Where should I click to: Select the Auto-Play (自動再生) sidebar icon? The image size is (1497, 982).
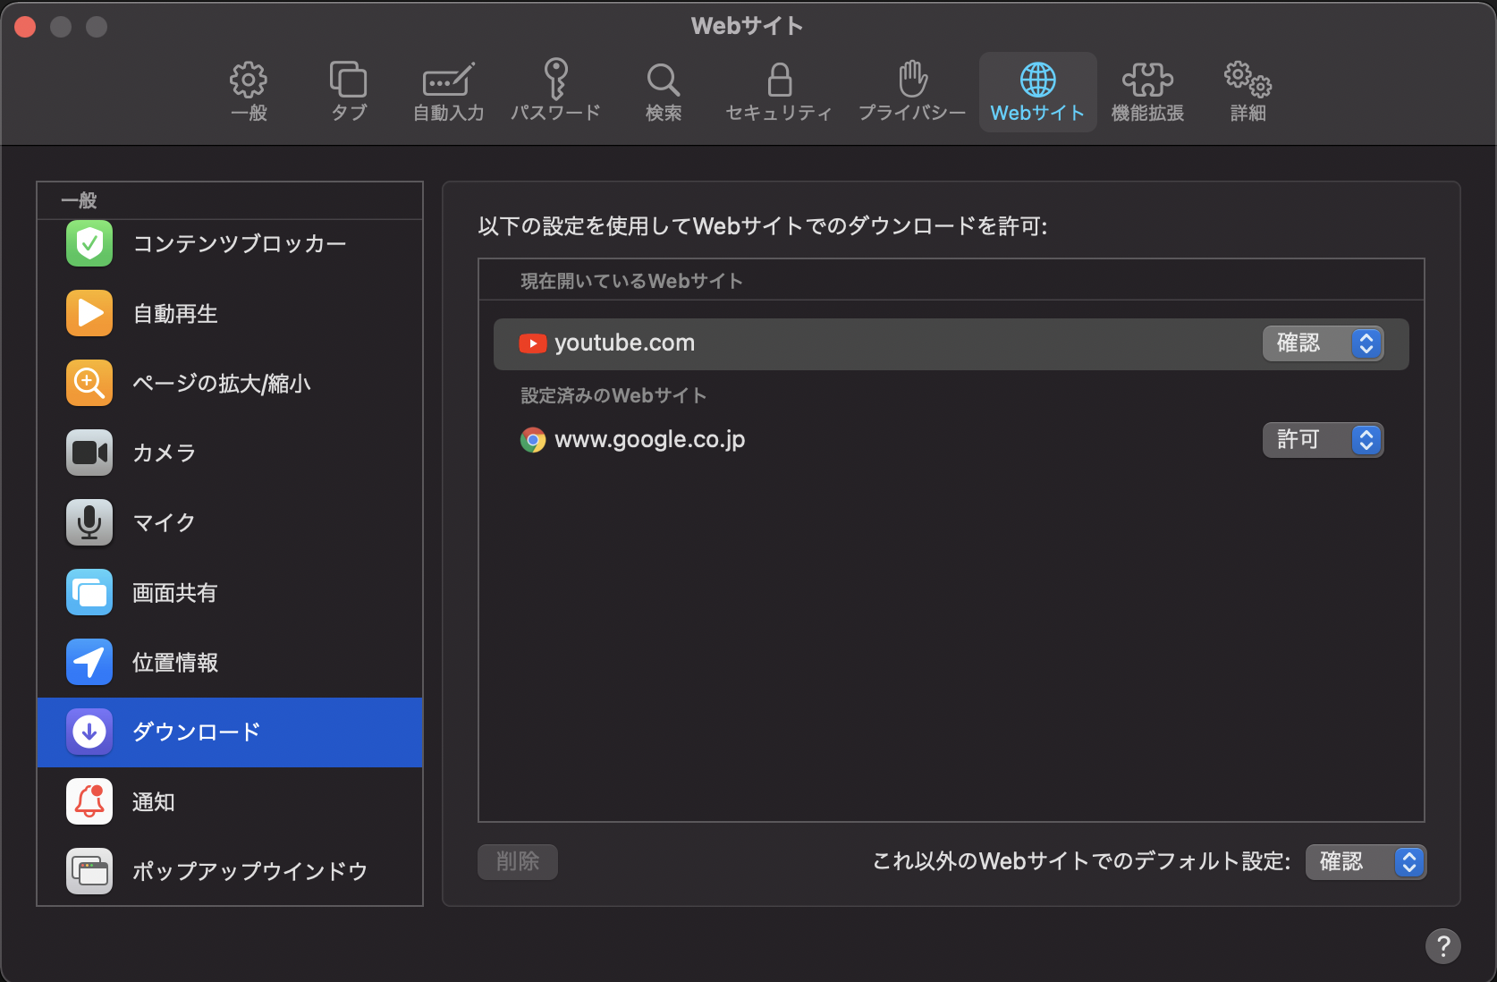pyautogui.click(x=89, y=314)
